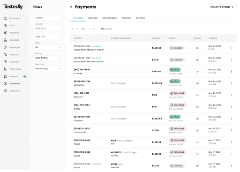Screen dimensions: 240x172
Task: Click Request Payment button
Action: point(222,7)
